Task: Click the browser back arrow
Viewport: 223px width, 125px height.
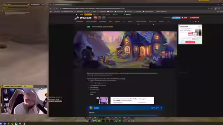Action: point(51,8)
